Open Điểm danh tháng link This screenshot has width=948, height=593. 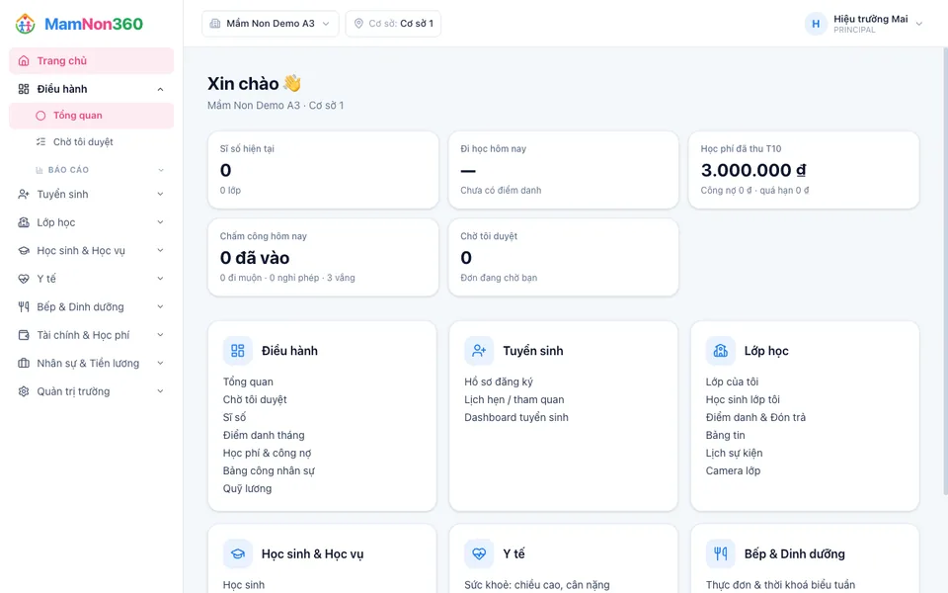pos(264,435)
